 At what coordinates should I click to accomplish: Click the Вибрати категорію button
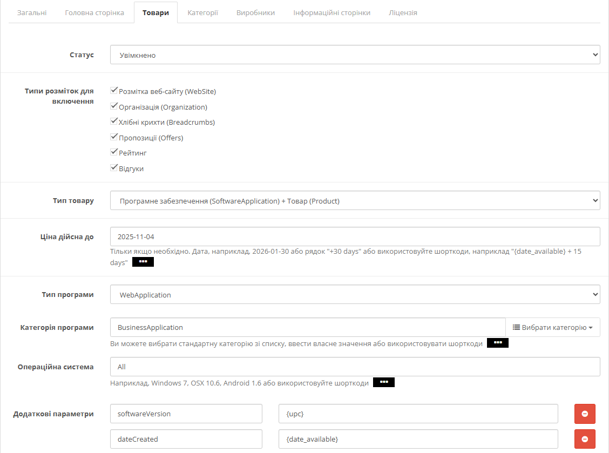click(552, 327)
